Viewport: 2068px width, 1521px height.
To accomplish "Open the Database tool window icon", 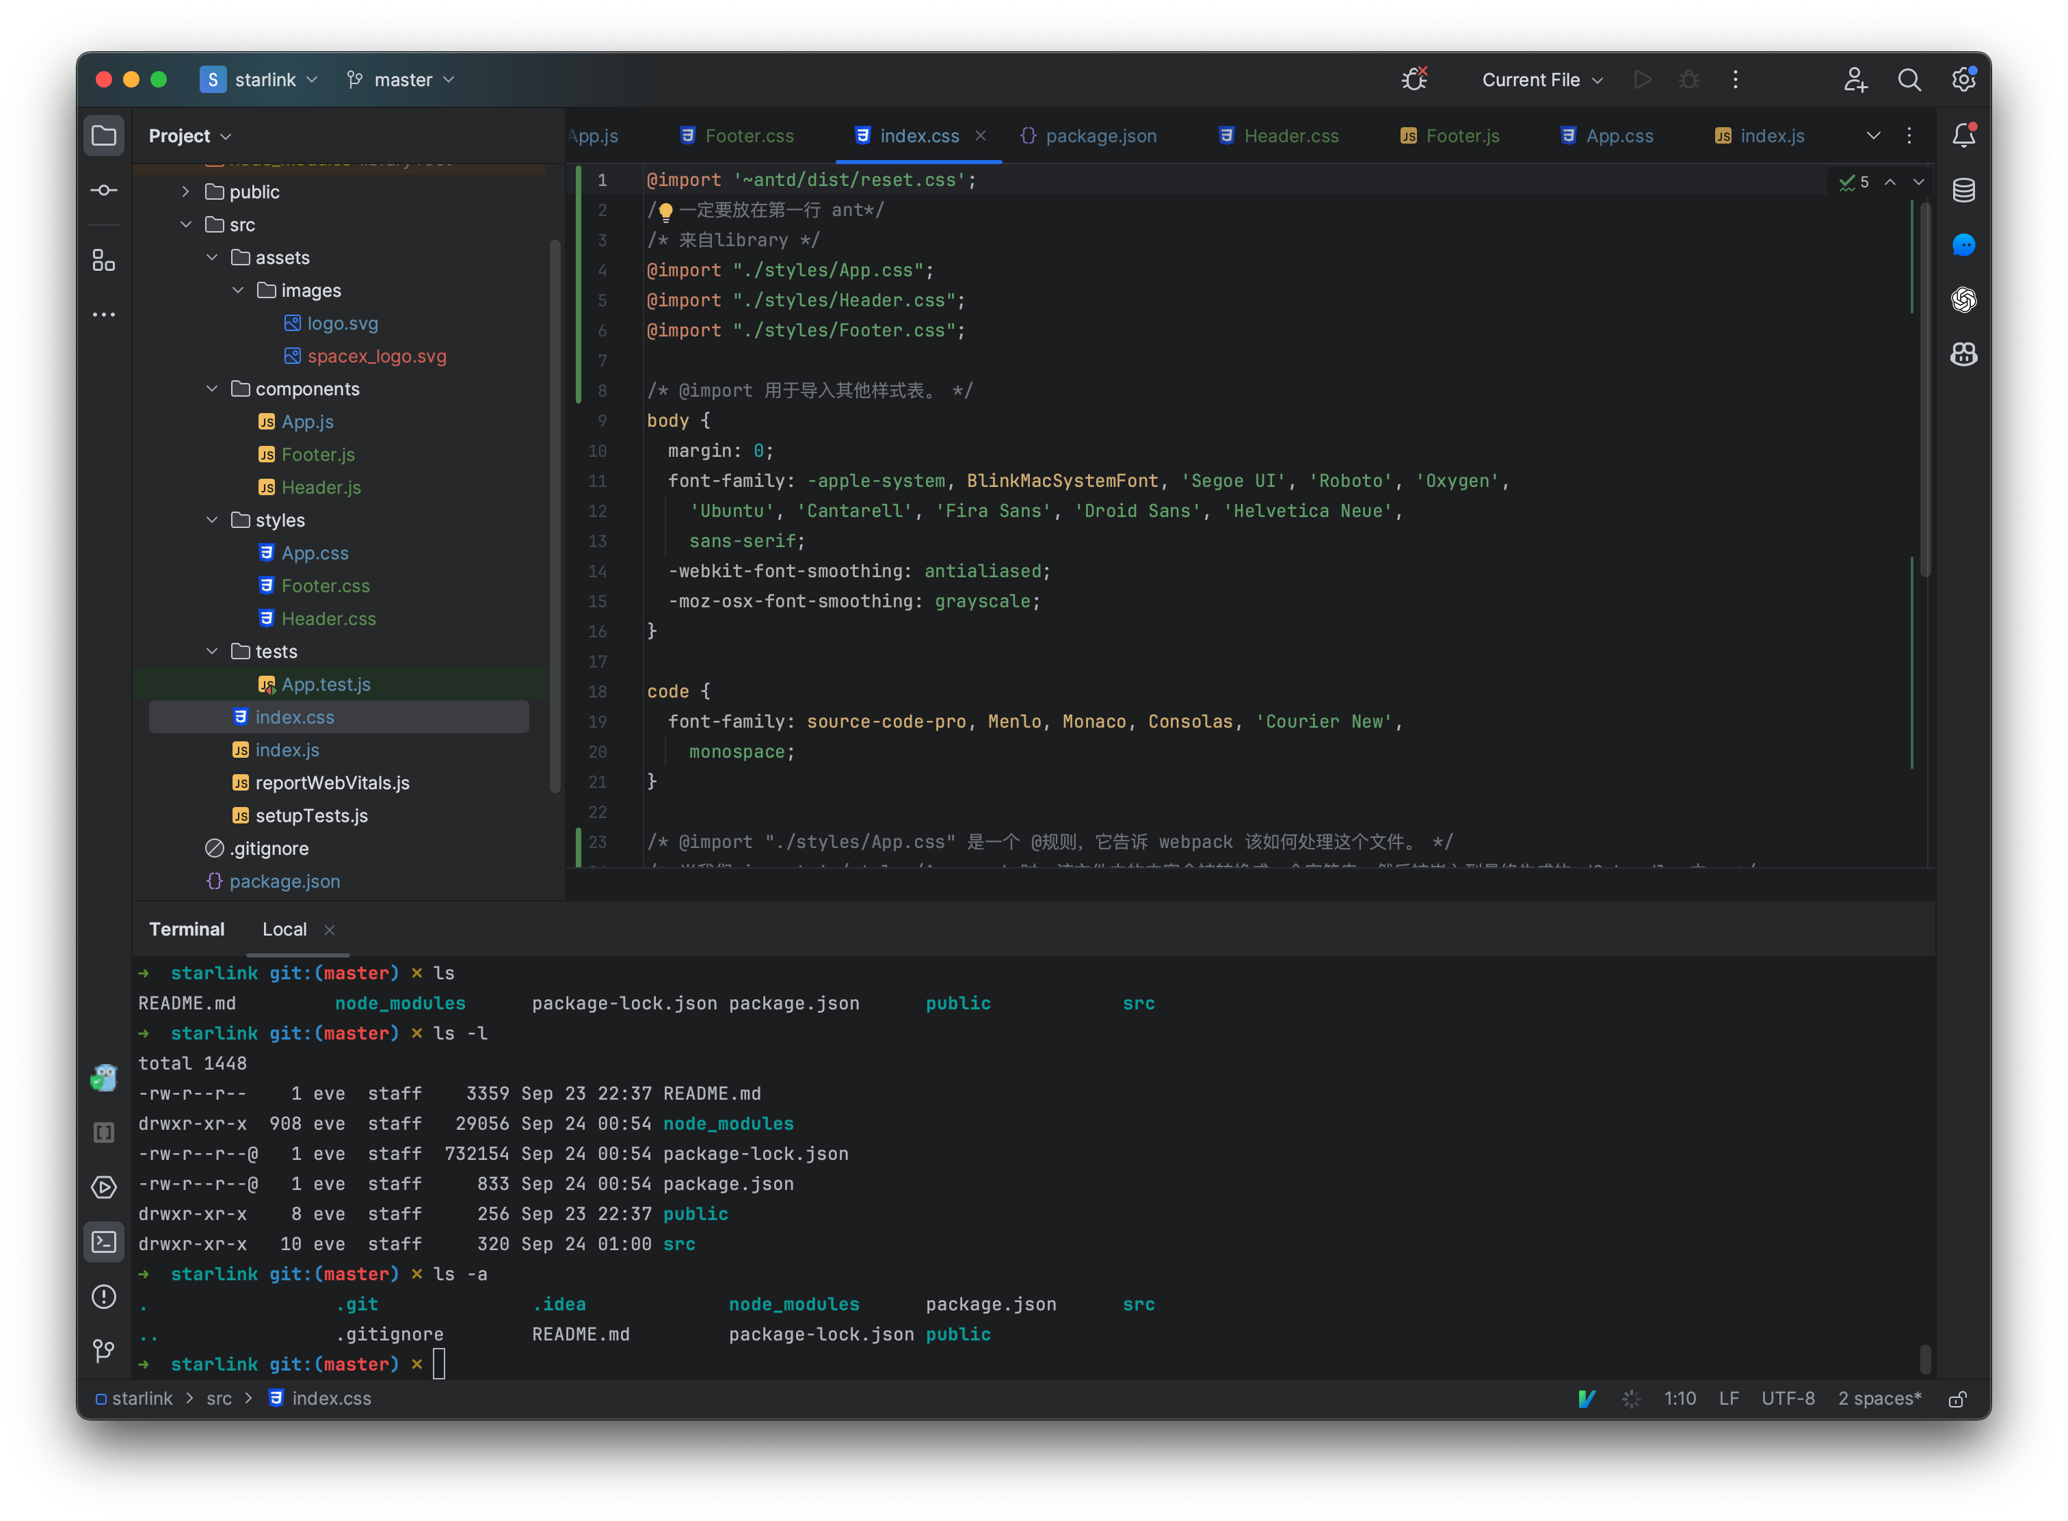I will tap(1963, 191).
